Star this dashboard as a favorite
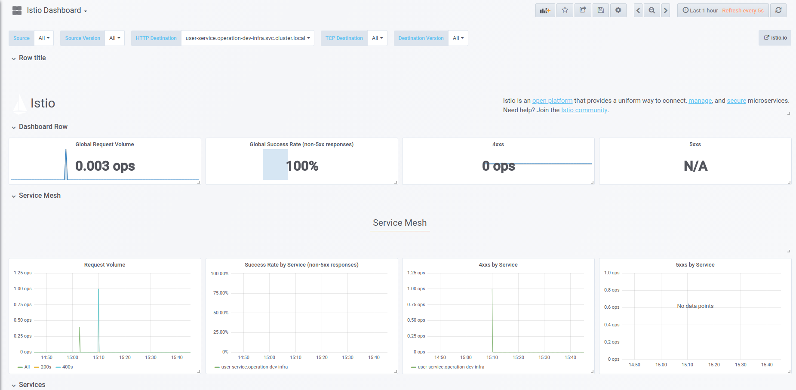Screen dimensions: 796x390 [x=565, y=10]
